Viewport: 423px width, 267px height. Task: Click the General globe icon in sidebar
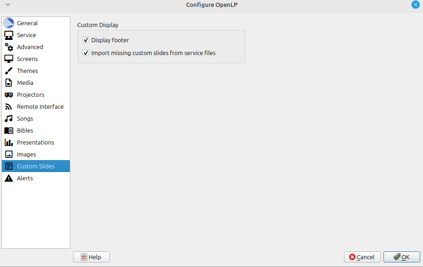tap(9, 23)
